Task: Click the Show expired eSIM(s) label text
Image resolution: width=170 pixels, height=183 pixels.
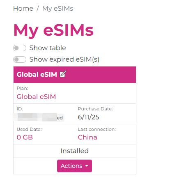Action: (x=64, y=59)
